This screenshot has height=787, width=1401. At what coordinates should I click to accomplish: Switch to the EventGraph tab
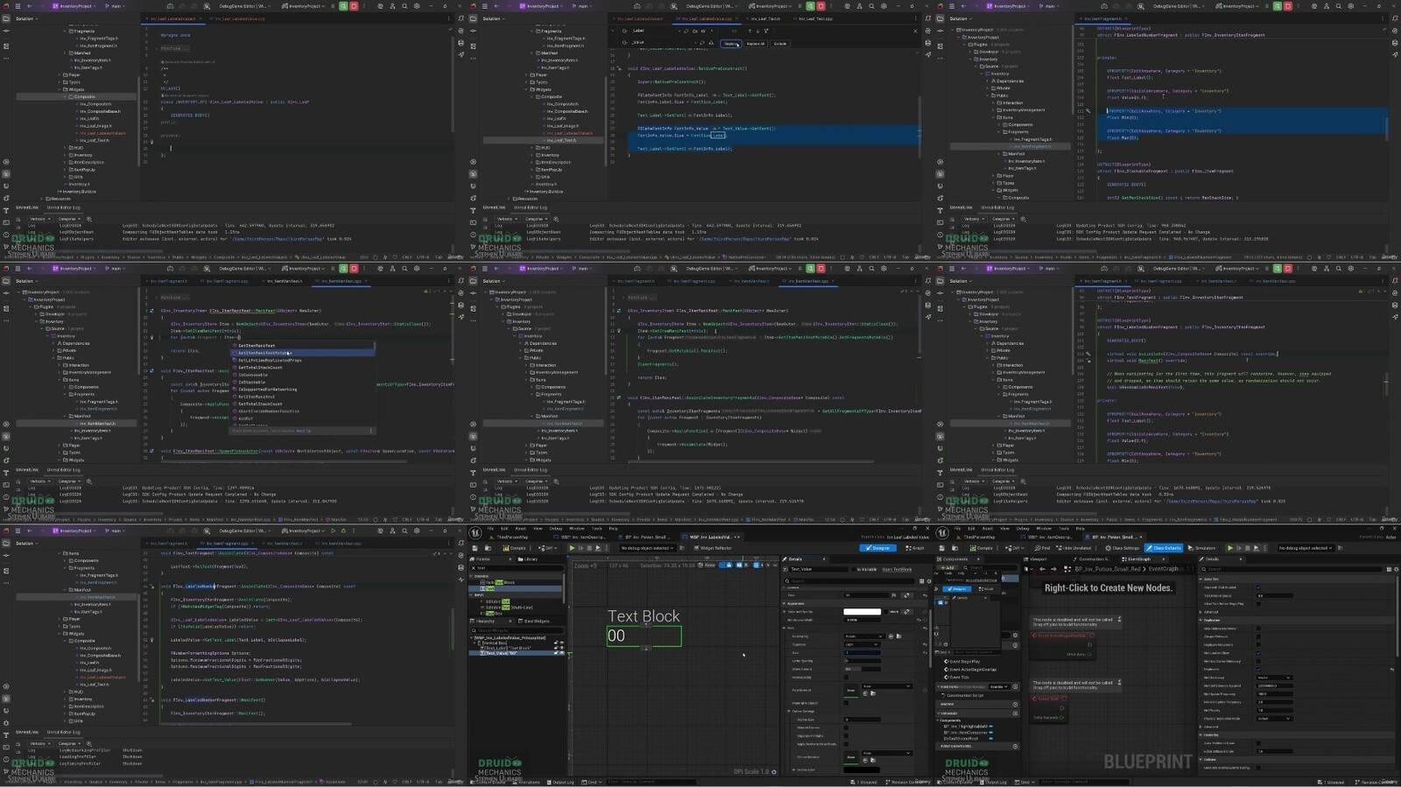[1139, 559]
